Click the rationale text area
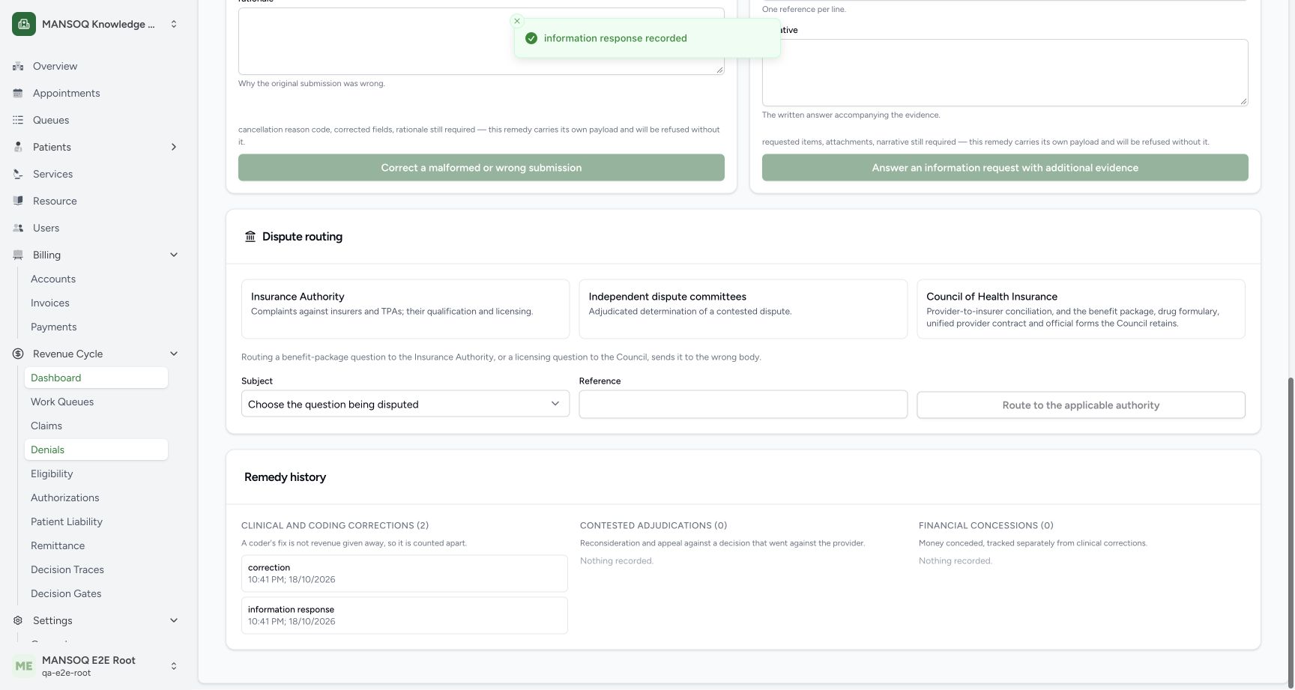Image resolution: width=1295 pixels, height=690 pixels. pyautogui.click(x=481, y=41)
